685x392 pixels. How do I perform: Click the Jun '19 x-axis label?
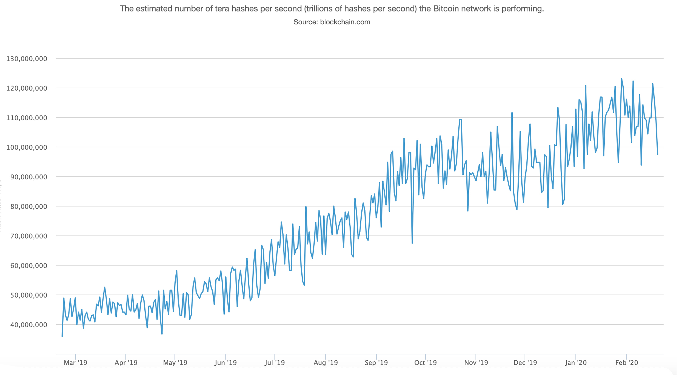coord(226,363)
